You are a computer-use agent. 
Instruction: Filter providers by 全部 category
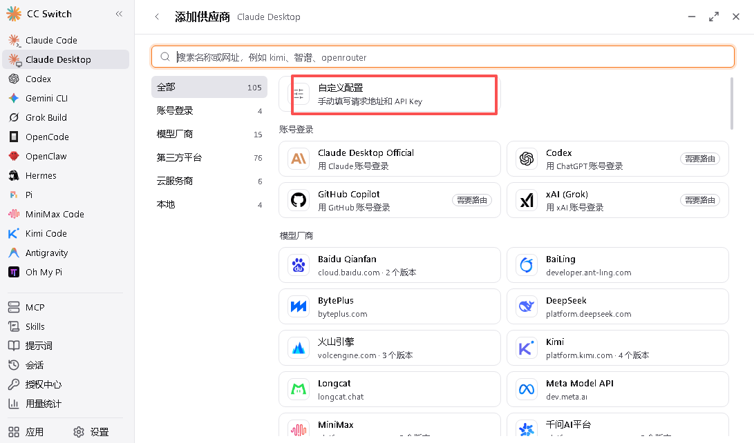pyautogui.click(x=209, y=88)
